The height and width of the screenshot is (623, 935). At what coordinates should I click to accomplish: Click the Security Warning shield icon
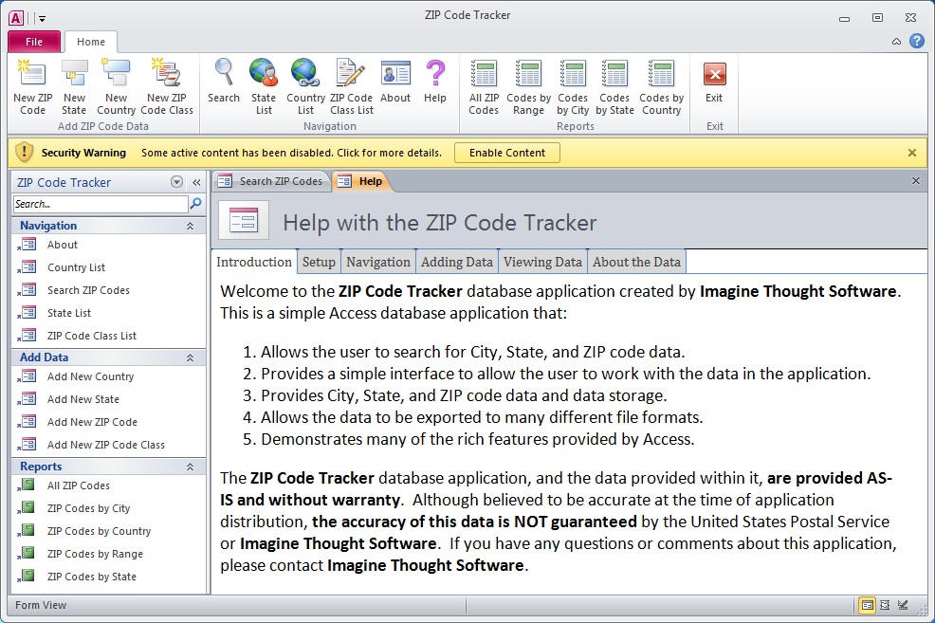tap(24, 152)
